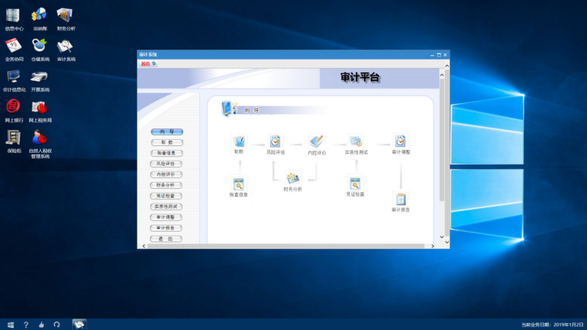587x330 pixels.
Task: Select the 凭证检查 sidebar button
Action: point(166,196)
